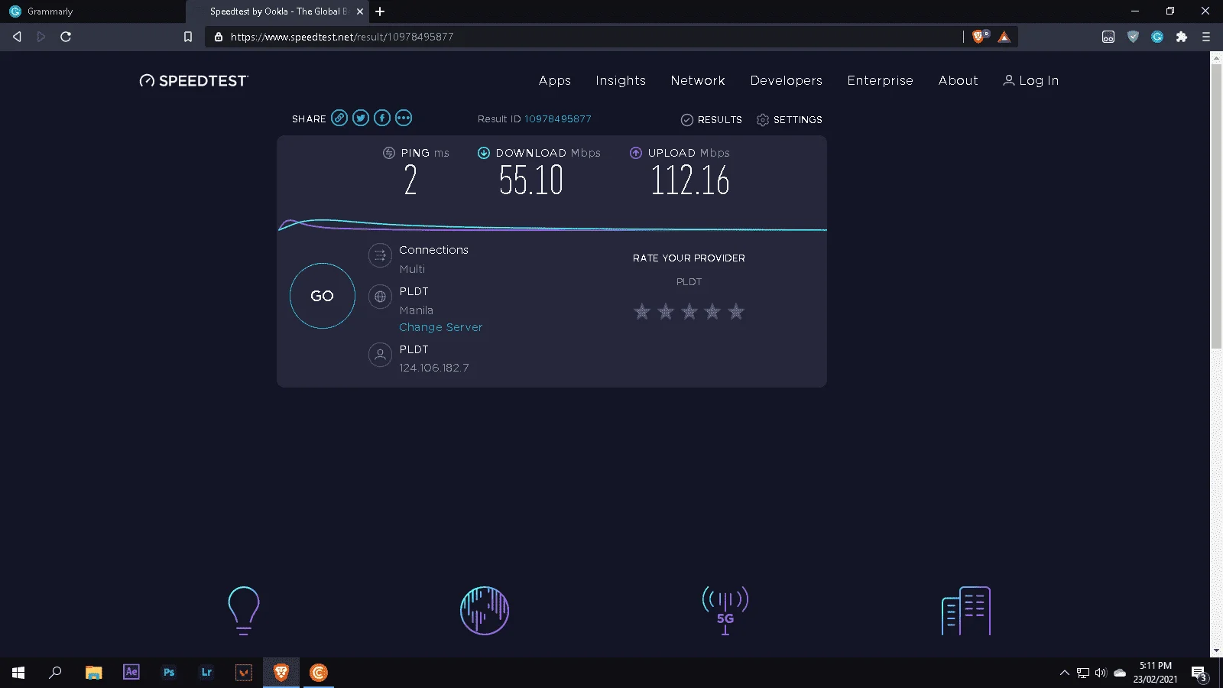This screenshot has height=688, width=1223.
Task: Open the Network menu
Action: [698, 80]
